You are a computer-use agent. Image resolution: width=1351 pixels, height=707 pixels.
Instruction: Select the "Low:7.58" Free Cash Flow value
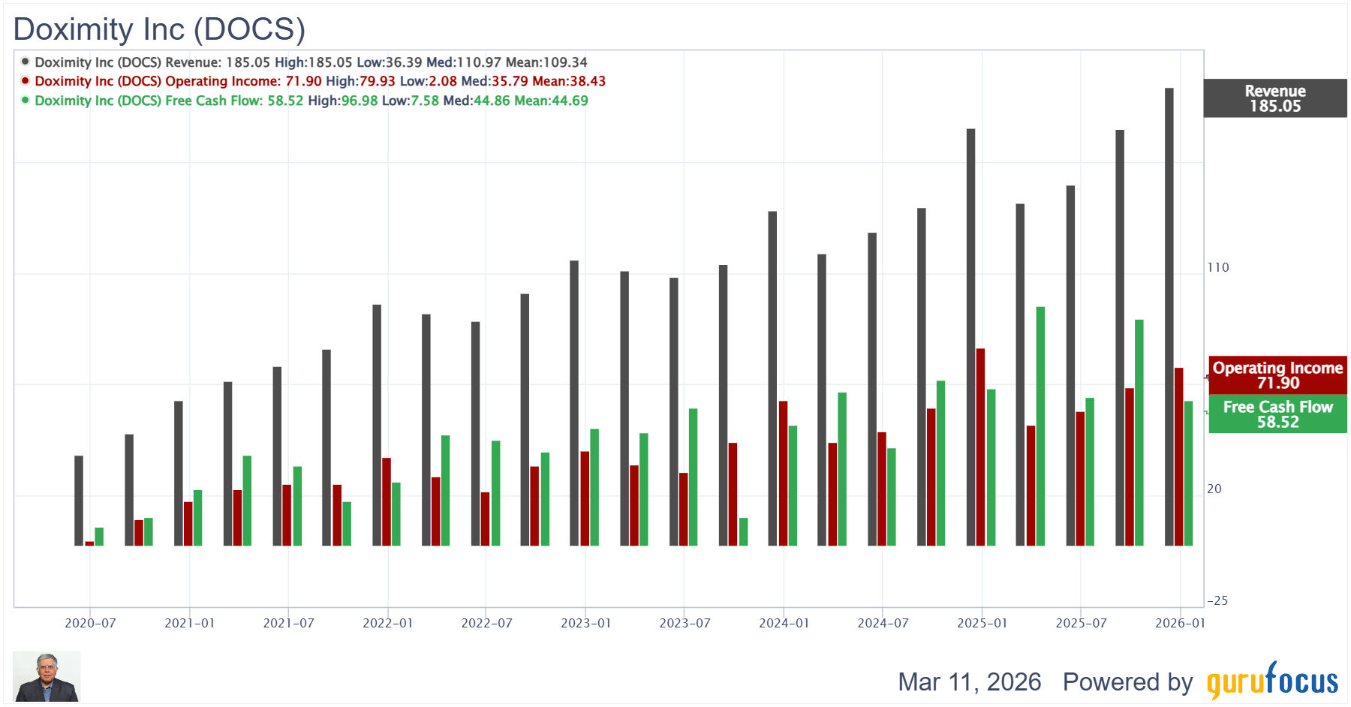tap(411, 101)
